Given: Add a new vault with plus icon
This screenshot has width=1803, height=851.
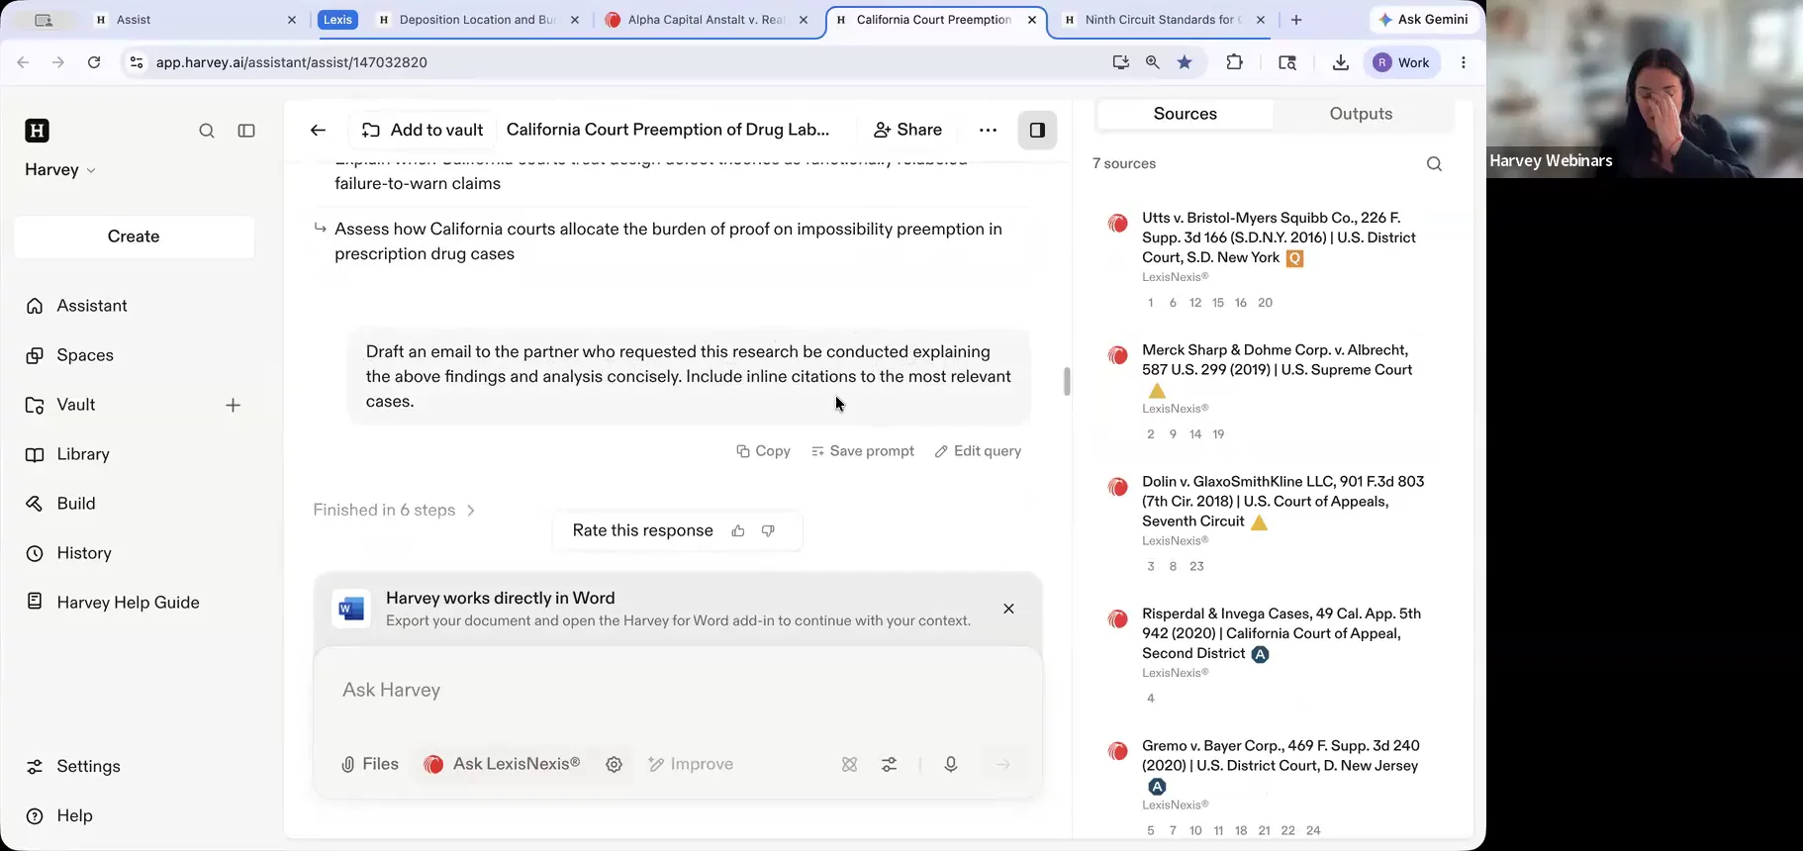Looking at the screenshot, I should tap(233, 405).
